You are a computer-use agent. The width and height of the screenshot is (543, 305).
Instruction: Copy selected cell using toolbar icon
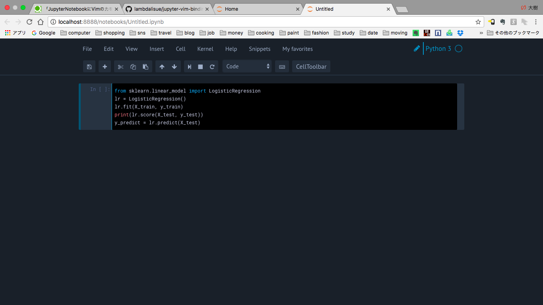point(133,67)
